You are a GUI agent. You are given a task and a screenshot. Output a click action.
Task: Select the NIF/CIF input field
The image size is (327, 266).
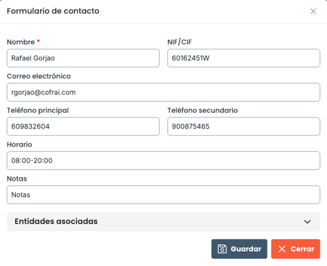click(244, 58)
